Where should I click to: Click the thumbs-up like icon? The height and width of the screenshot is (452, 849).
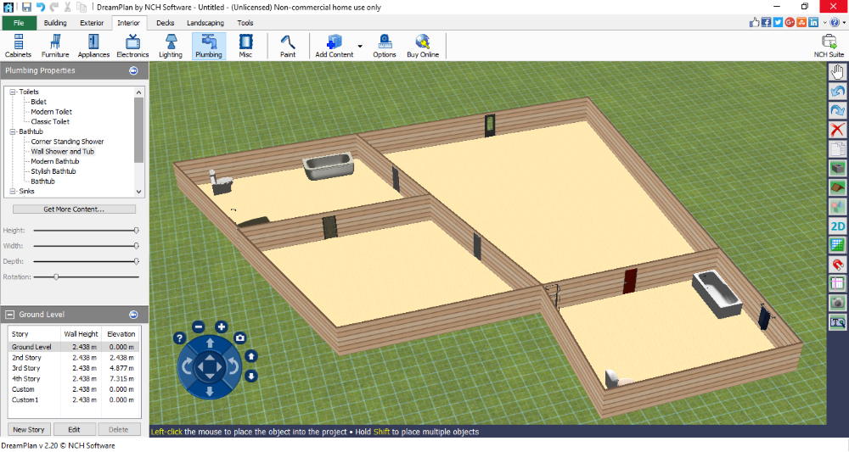pos(754,22)
